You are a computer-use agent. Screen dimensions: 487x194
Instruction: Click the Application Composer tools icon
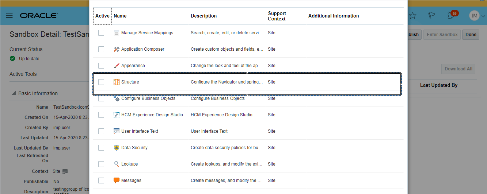point(117,49)
